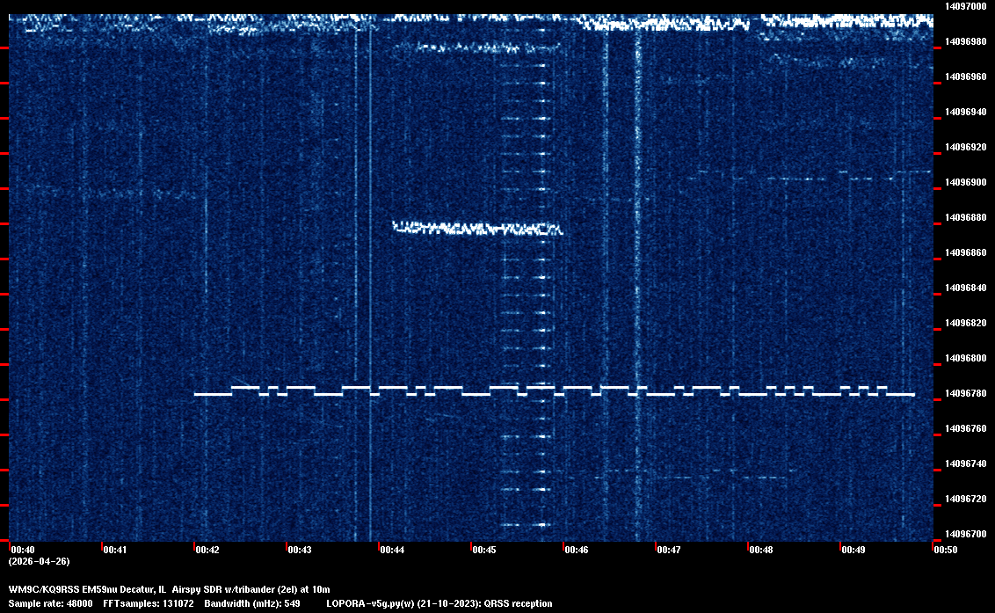Image resolution: width=995 pixels, height=613 pixels.
Task: Click the (2026-04-26) date text
Action: pos(39,561)
